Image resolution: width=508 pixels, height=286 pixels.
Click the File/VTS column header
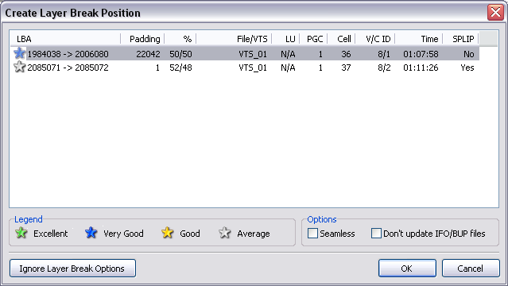pyautogui.click(x=234, y=39)
